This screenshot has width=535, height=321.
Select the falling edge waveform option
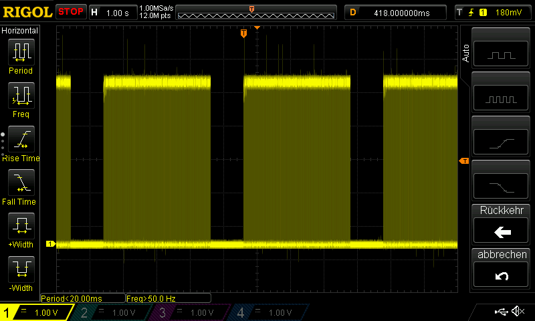pyautogui.click(x=502, y=185)
